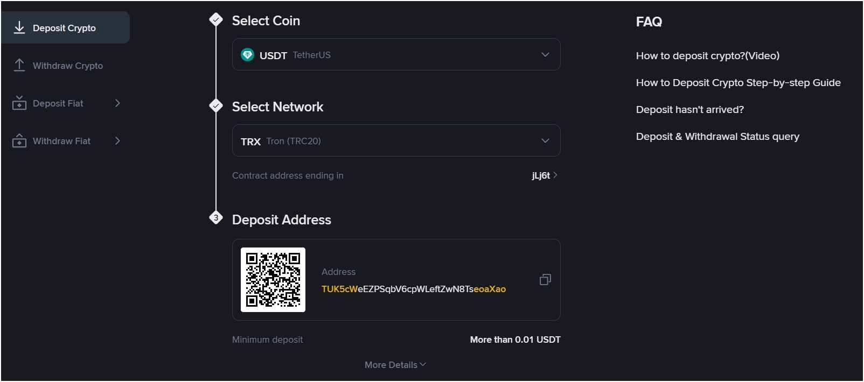Click the Tether logo next to USDT
This screenshot has width=864, height=382.
point(247,54)
